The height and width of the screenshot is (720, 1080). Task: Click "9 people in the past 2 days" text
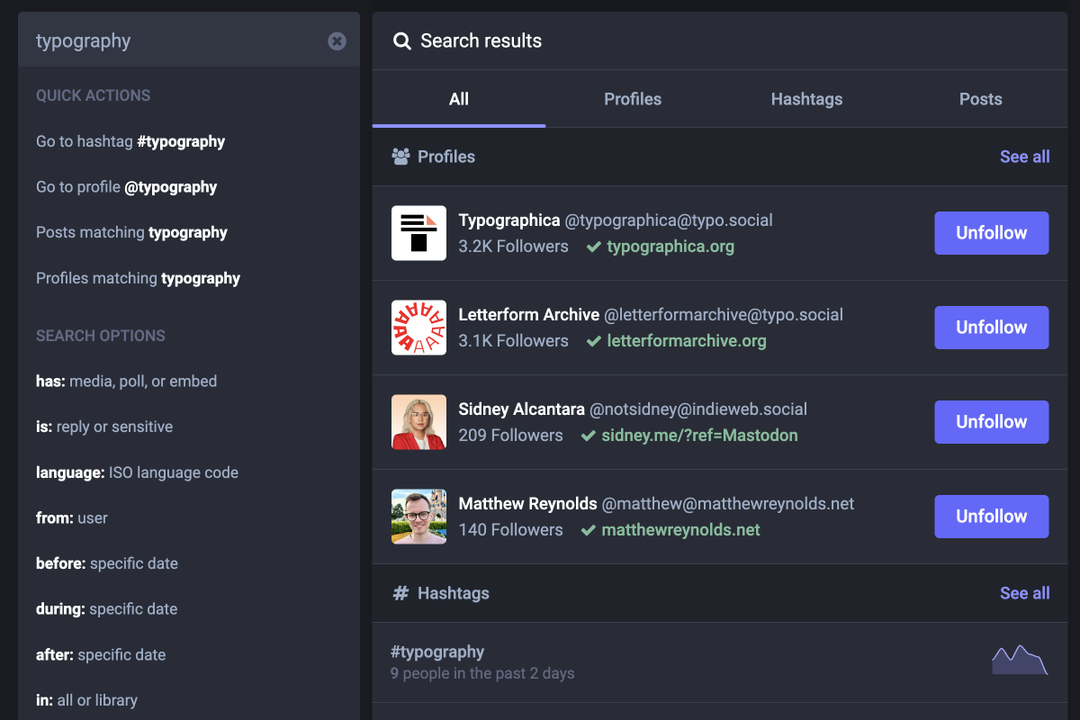click(482, 673)
